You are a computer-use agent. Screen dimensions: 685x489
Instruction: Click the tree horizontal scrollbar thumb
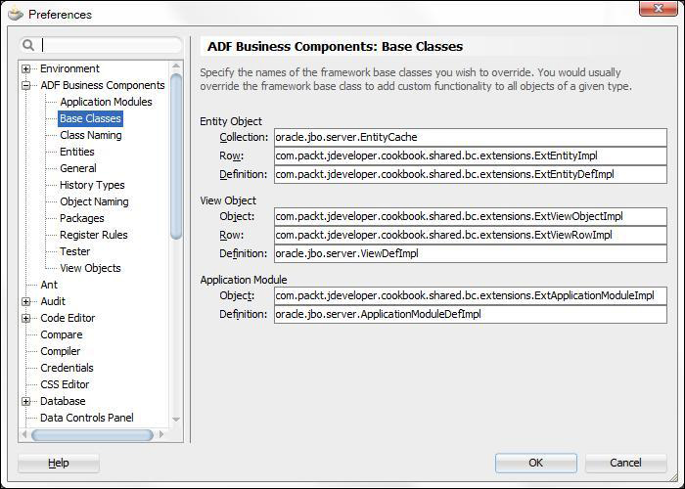[92, 434]
